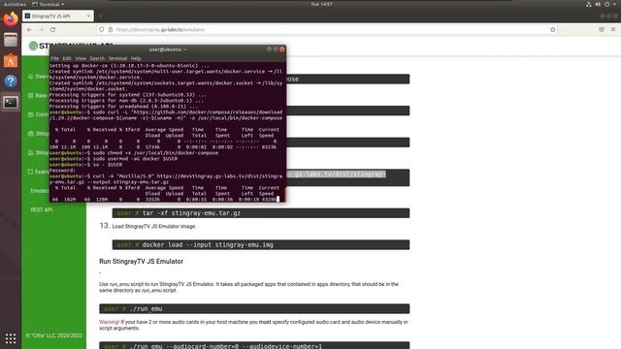Reload the Firefox page

(52, 30)
